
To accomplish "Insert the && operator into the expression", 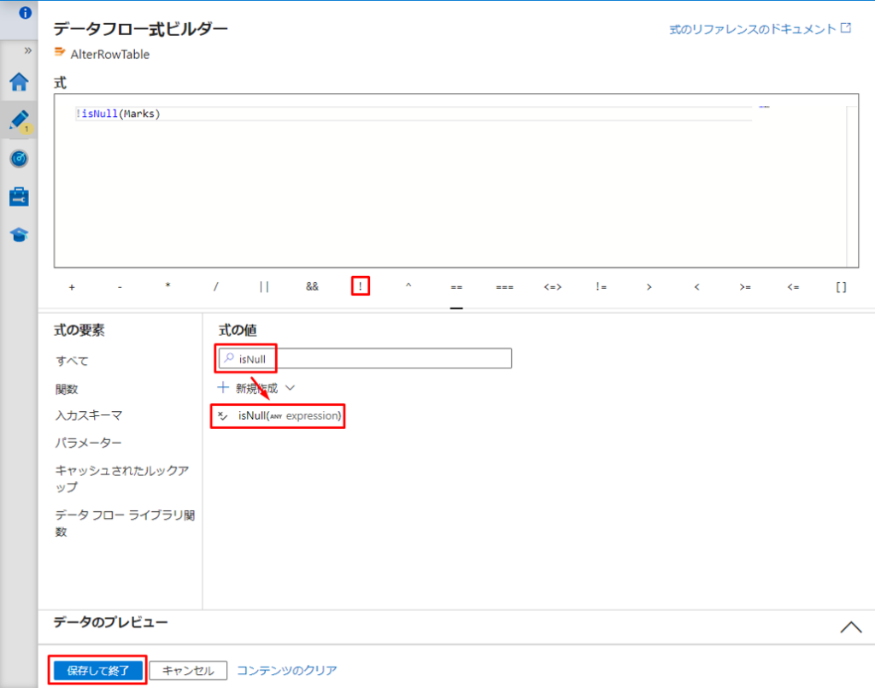I will 312,286.
